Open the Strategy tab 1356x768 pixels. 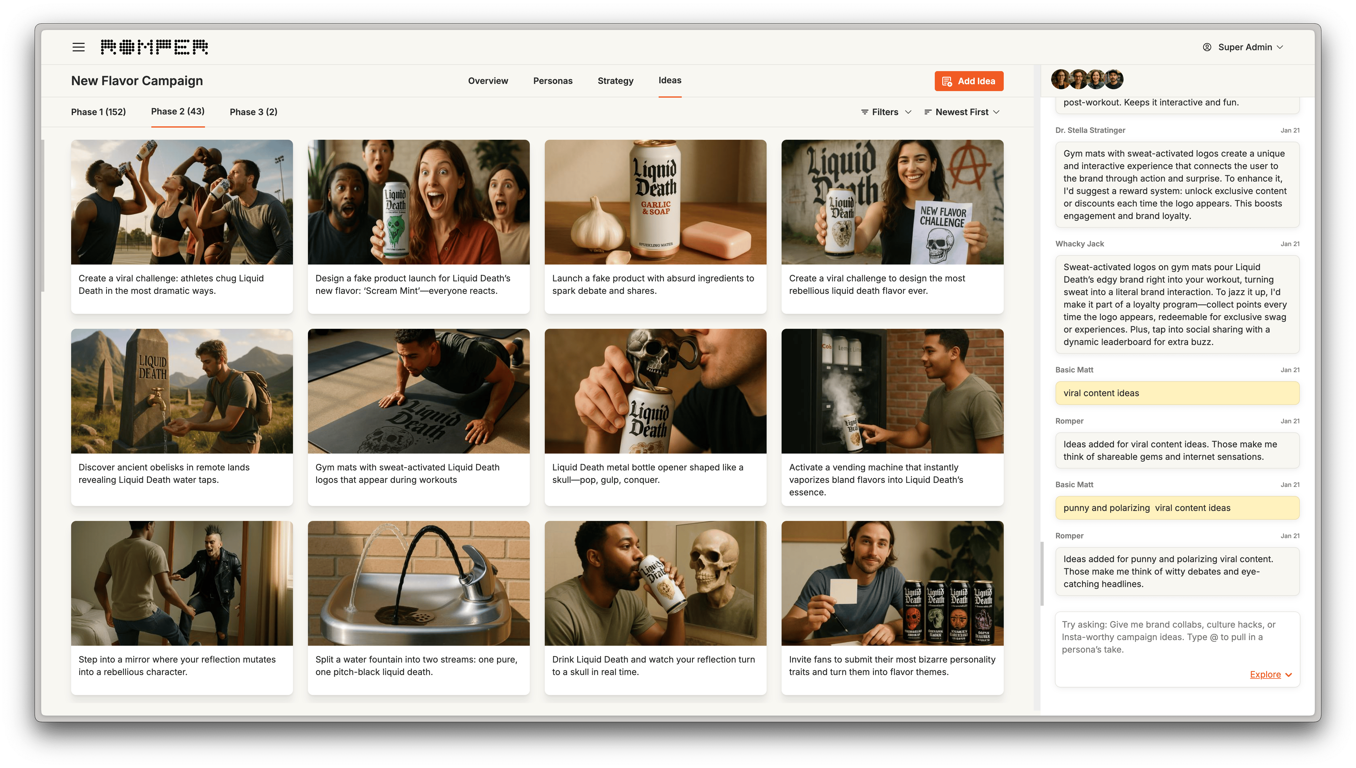616,81
